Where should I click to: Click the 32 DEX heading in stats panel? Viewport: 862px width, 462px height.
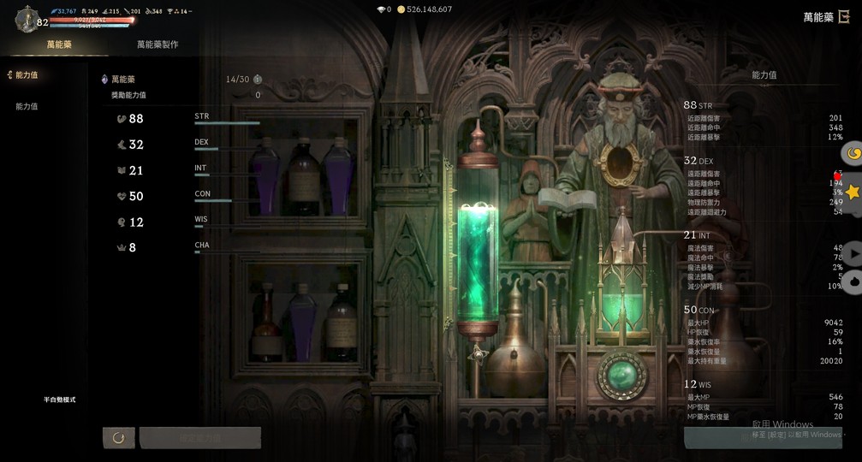pos(699,160)
